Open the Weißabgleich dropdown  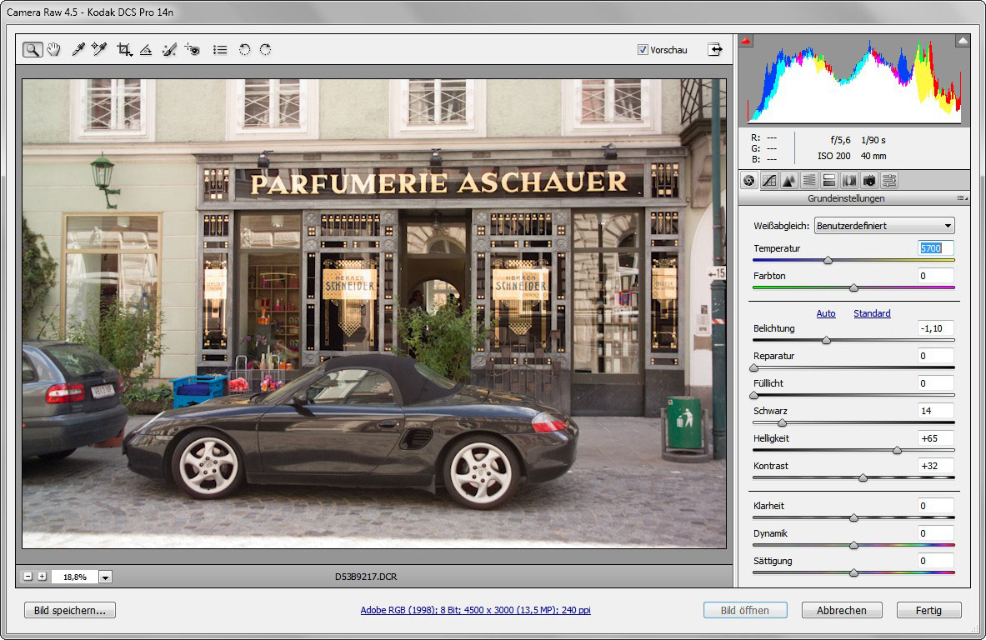[884, 226]
